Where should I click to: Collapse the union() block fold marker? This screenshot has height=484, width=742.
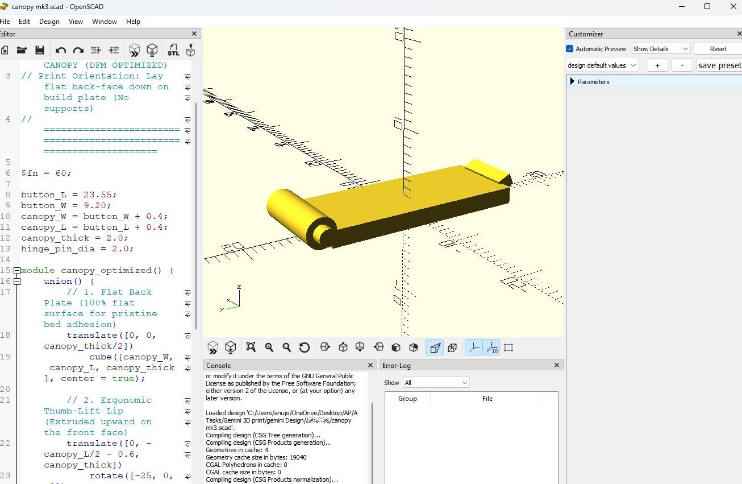tap(17, 282)
